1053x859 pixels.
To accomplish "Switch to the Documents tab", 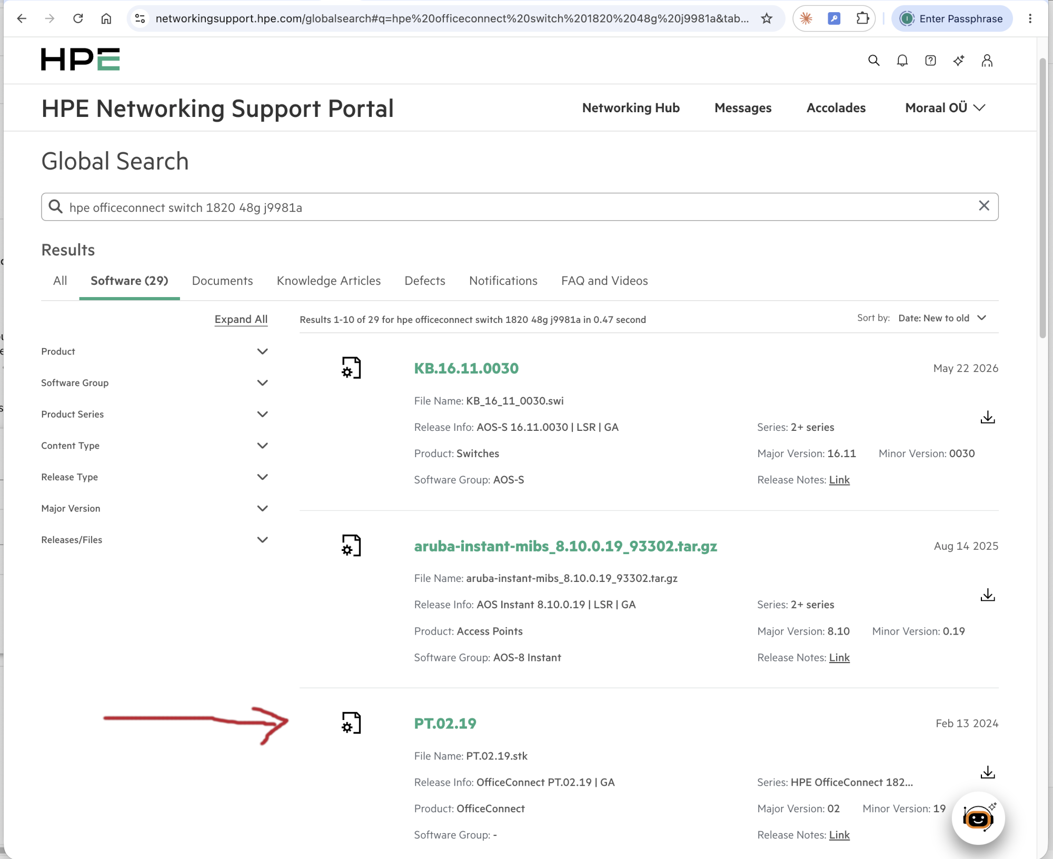I will point(222,281).
